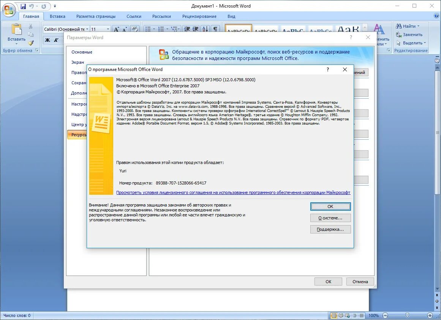Click the Format Painter brush icon
This screenshot has width=441, height=320.
[x=31, y=43]
